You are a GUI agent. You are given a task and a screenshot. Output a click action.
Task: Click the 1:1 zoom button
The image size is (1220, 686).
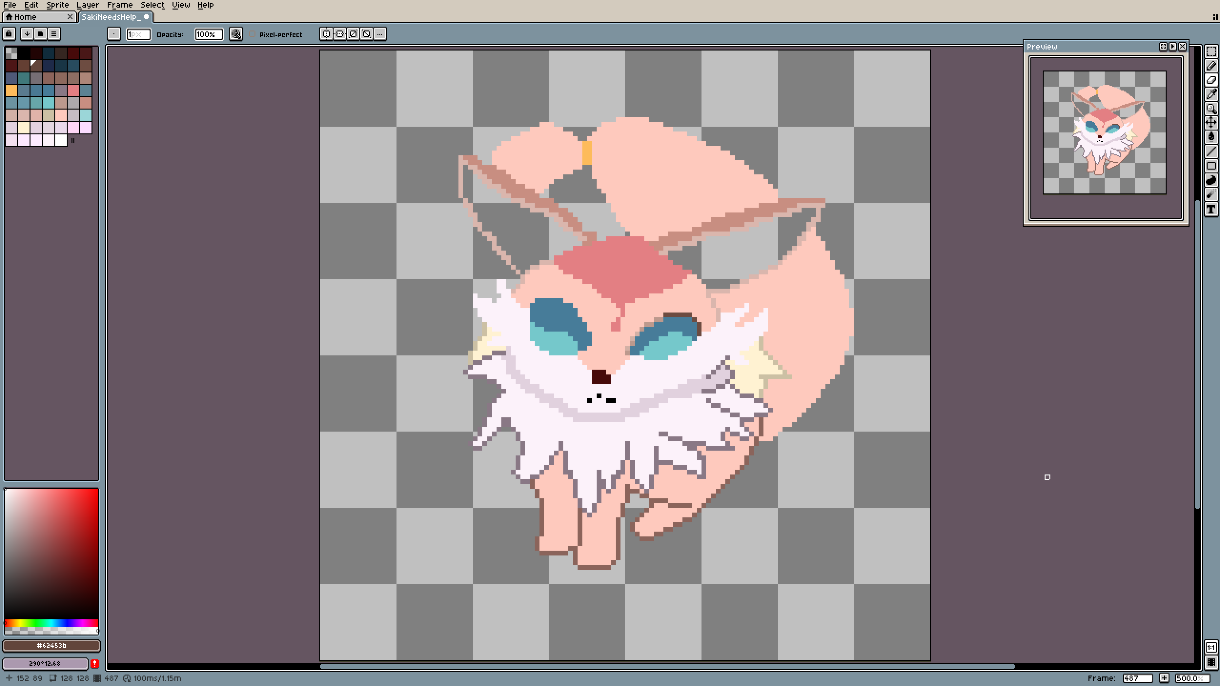[1211, 647]
